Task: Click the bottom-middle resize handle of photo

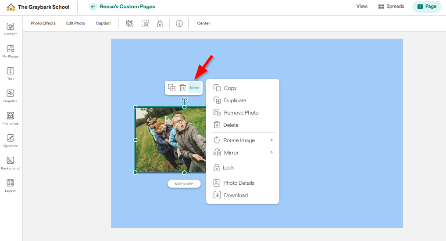Action: click(x=184, y=173)
